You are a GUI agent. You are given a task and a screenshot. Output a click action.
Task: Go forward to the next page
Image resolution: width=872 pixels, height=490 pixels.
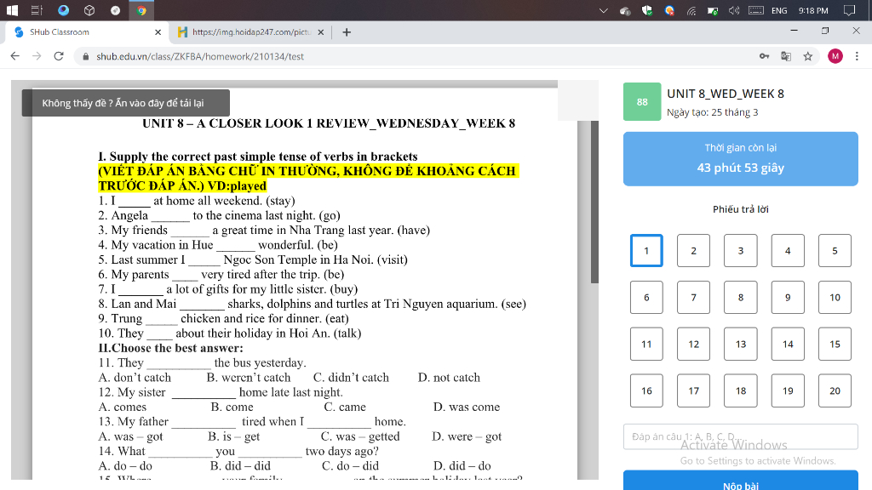click(37, 56)
